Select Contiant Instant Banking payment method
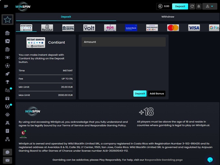 [26, 28]
